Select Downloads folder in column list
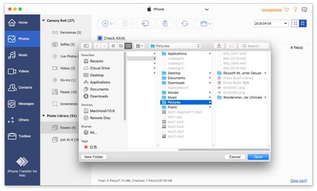This screenshot has width=317, height=191. coord(186,83)
